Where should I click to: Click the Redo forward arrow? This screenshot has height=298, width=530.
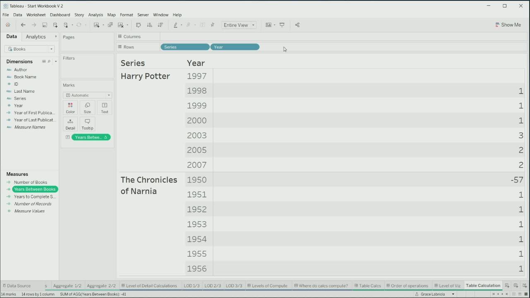[34, 25]
